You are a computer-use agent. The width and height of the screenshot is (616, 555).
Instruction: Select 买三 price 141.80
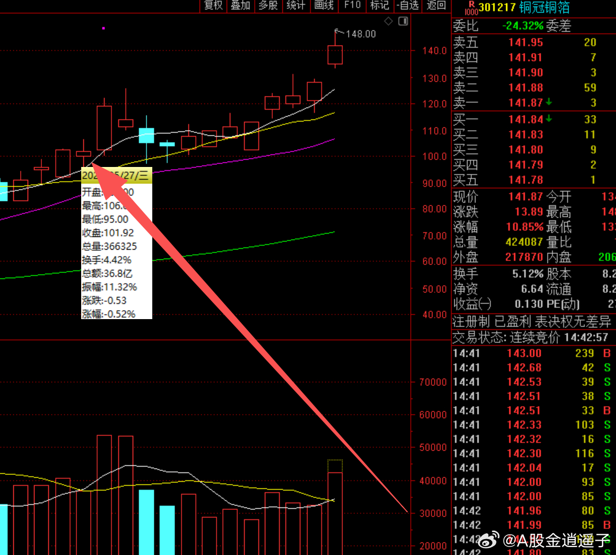[526, 149]
